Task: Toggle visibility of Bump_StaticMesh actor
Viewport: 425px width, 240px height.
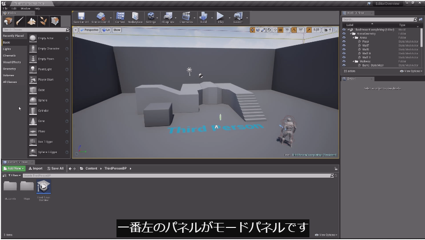Action: 344,65
